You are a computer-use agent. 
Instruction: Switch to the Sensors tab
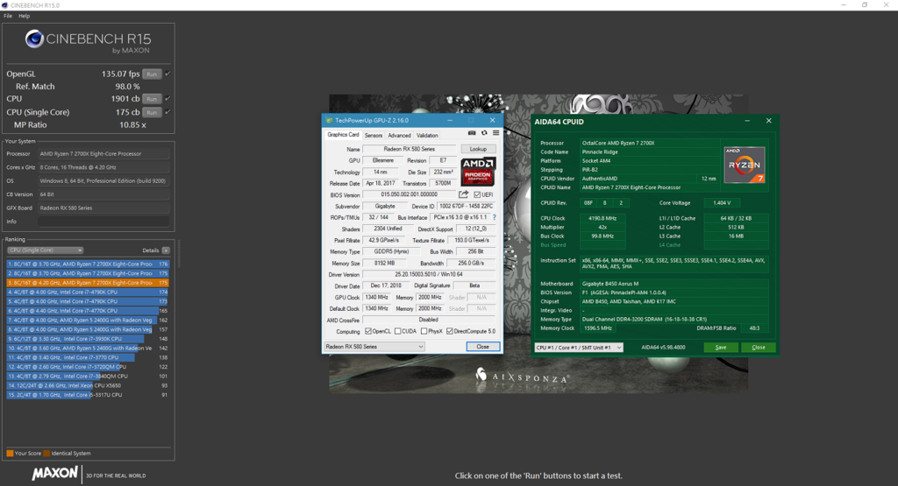(374, 136)
